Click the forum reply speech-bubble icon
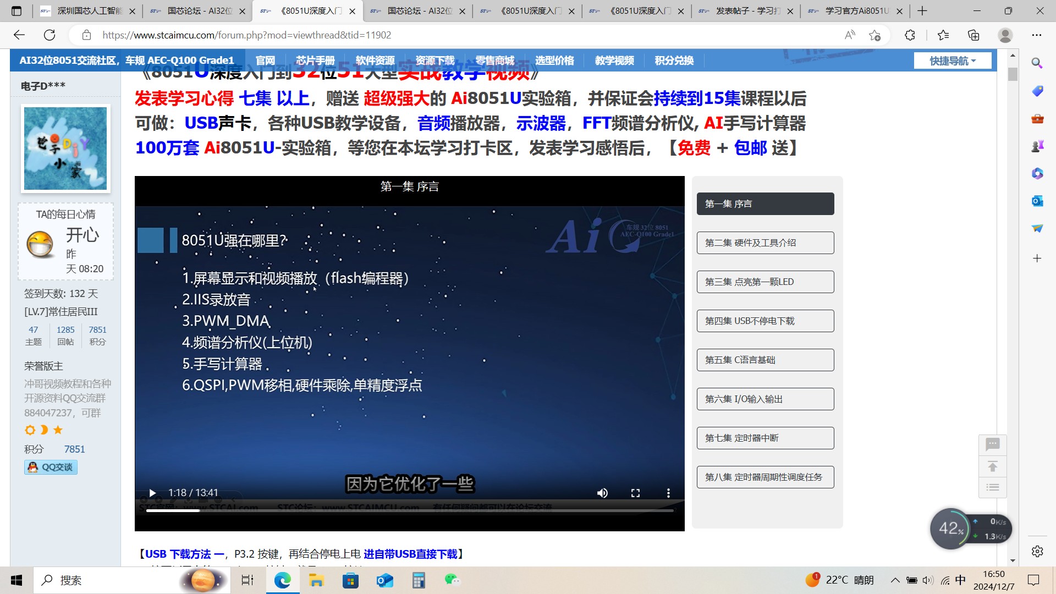This screenshot has width=1056, height=594. point(993,444)
